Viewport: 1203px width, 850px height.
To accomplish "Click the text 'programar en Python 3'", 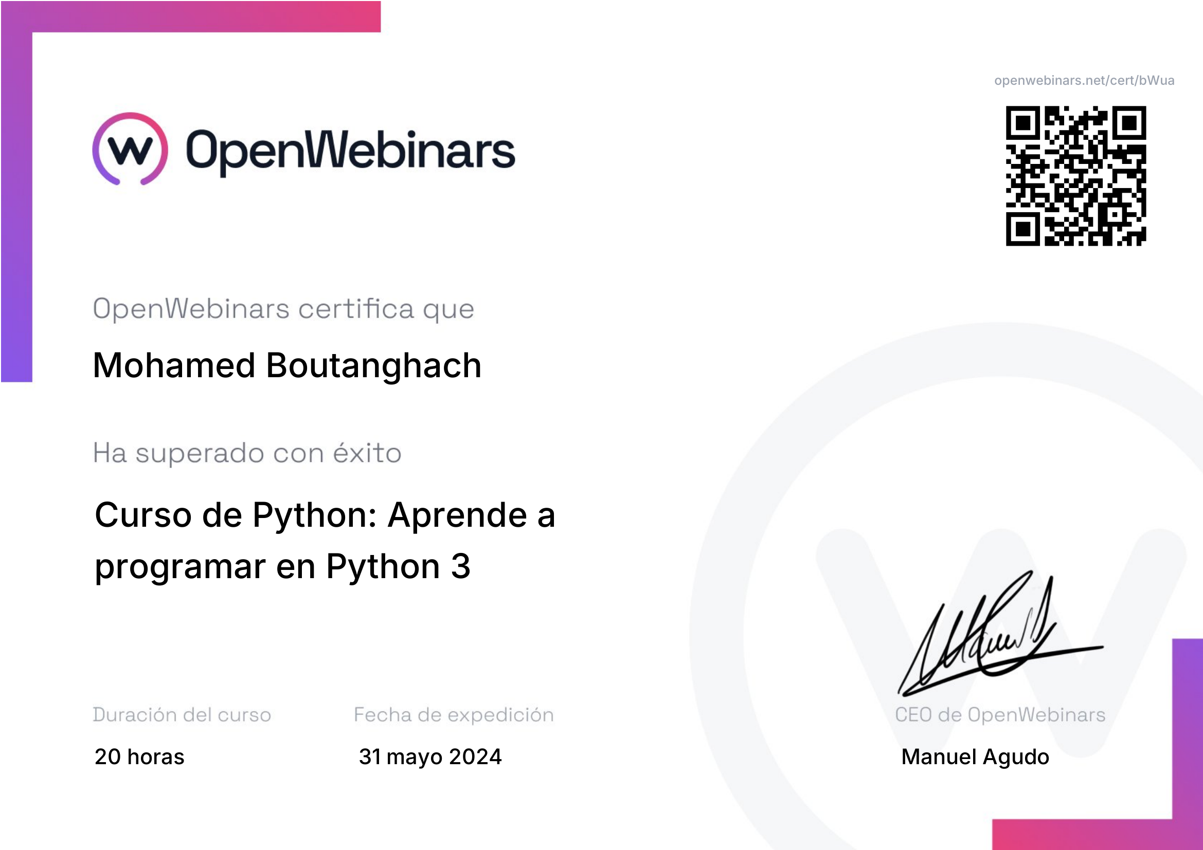I will click(x=282, y=566).
